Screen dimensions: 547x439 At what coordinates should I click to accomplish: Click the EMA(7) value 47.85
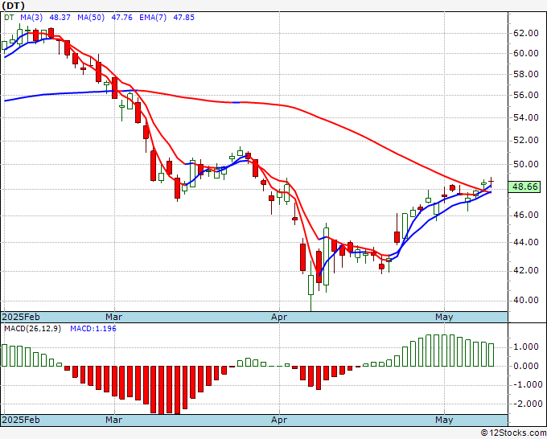click(184, 18)
